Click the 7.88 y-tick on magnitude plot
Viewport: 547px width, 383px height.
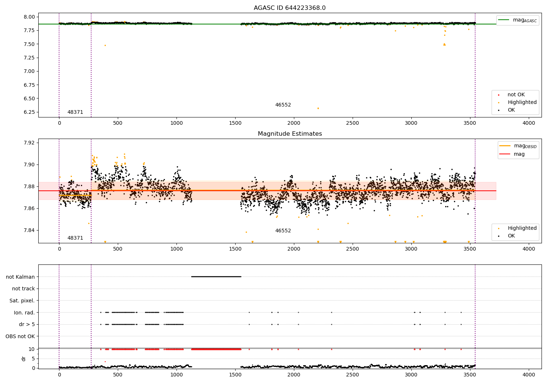[30, 186]
